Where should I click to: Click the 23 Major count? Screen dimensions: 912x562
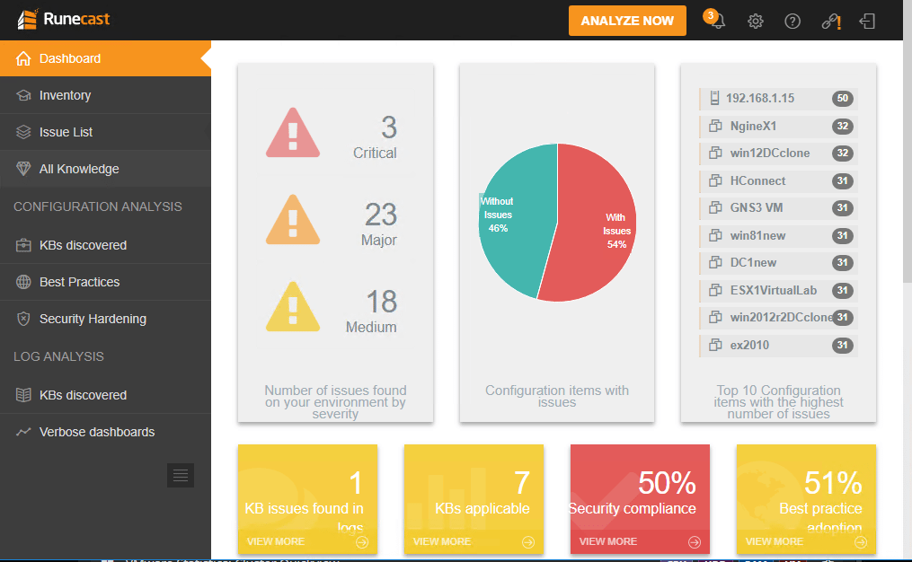[381, 215]
